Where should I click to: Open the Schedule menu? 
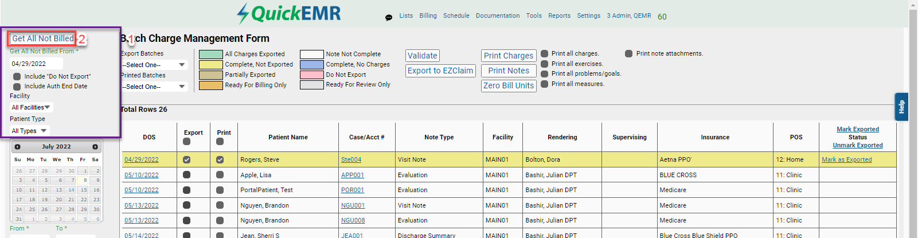[456, 15]
